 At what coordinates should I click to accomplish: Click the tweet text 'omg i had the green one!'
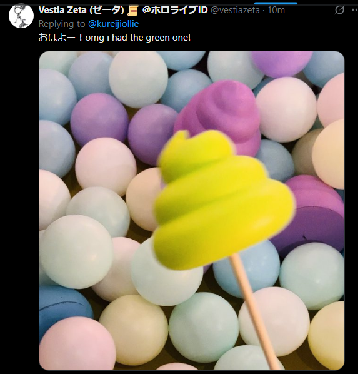click(x=138, y=38)
